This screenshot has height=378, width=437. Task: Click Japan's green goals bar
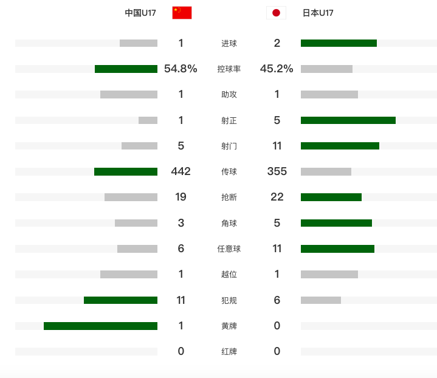(339, 43)
